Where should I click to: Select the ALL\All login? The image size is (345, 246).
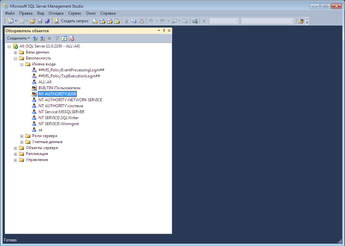[45, 82]
